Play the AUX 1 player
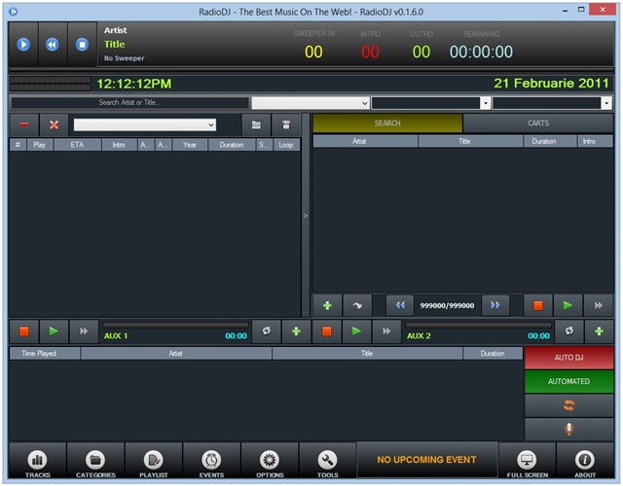This screenshot has height=486, width=623. [x=54, y=331]
